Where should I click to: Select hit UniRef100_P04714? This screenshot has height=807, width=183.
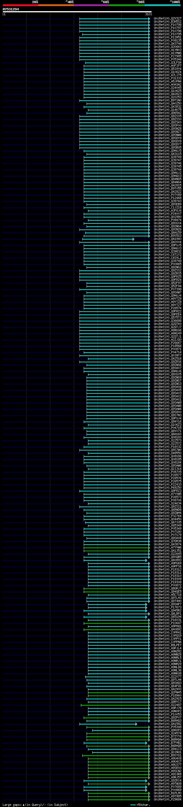coord(168,352)
